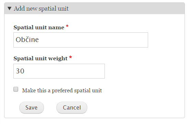Click the Spatial unit weight label
188x124 pixels.
41,59
